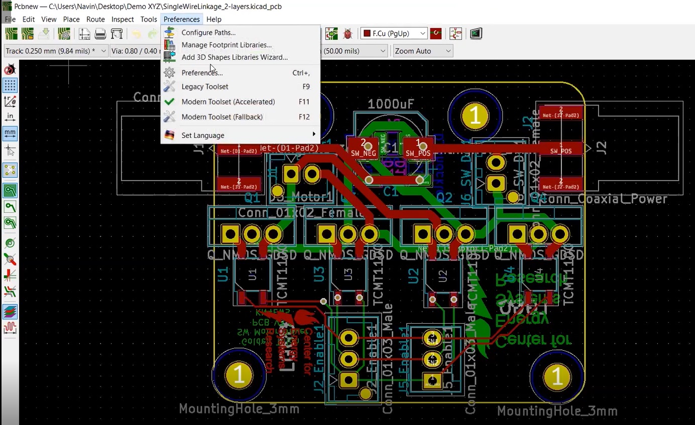695x425 pixels.
Task: Open the Python scripting console icon
Action: click(476, 34)
